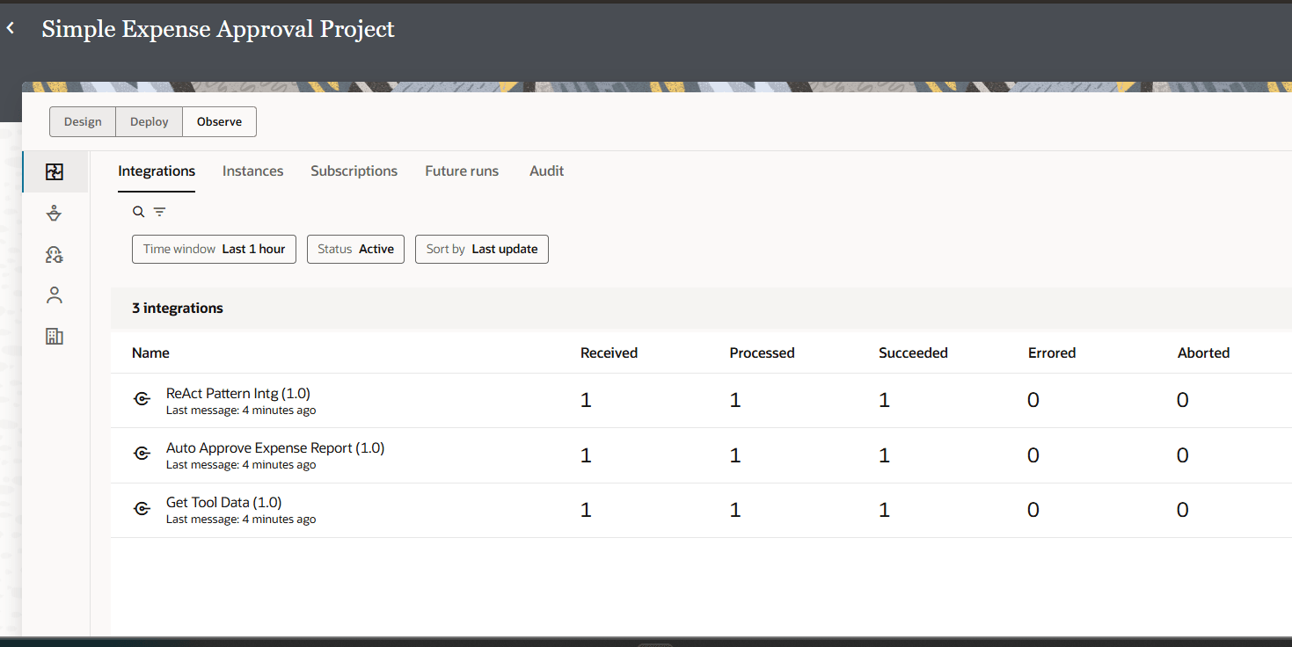The width and height of the screenshot is (1292, 647).
Task: Change the Status Active filter dropdown
Action: tap(355, 249)
